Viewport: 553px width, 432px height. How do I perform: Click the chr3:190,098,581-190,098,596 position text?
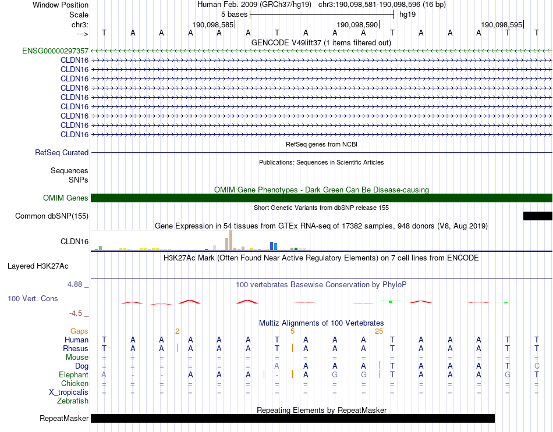click(382, 5)
